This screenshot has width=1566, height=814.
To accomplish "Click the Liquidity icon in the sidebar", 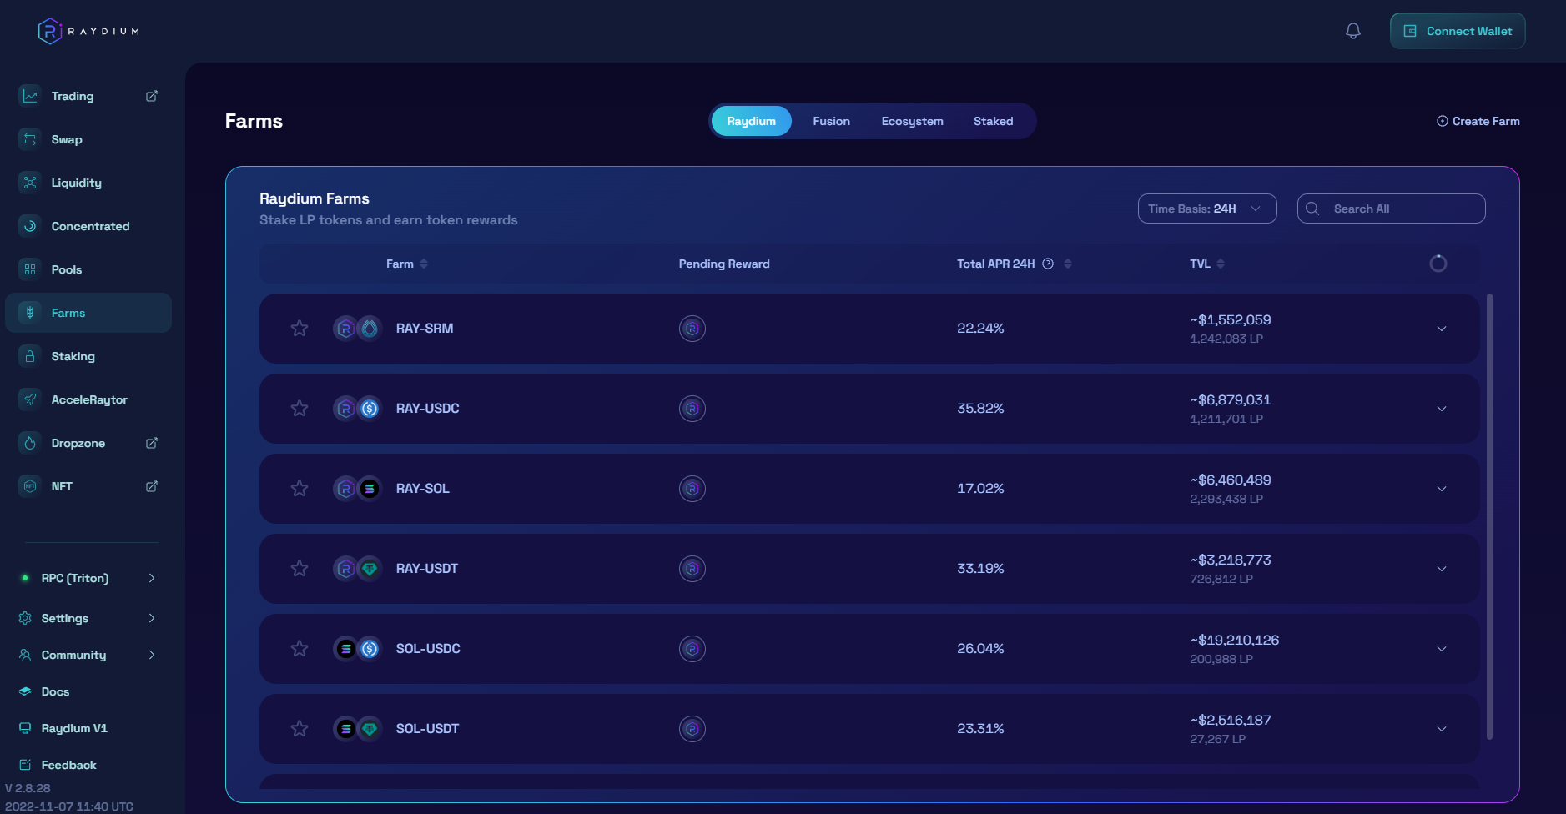I will click(x=30, y=183).
